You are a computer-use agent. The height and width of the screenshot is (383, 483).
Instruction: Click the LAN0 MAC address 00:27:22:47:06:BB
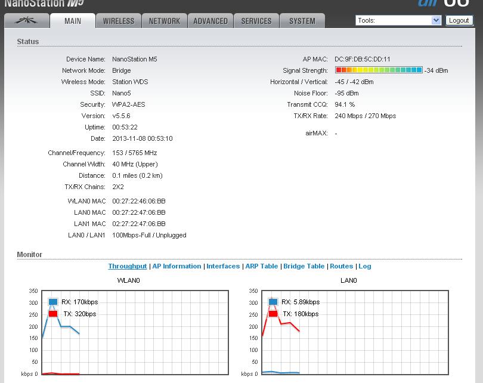coord(138,212)
